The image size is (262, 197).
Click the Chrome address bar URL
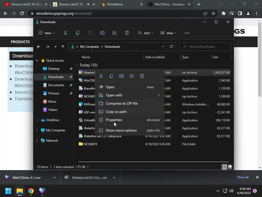pyautogui.click(x=64, y=13)
